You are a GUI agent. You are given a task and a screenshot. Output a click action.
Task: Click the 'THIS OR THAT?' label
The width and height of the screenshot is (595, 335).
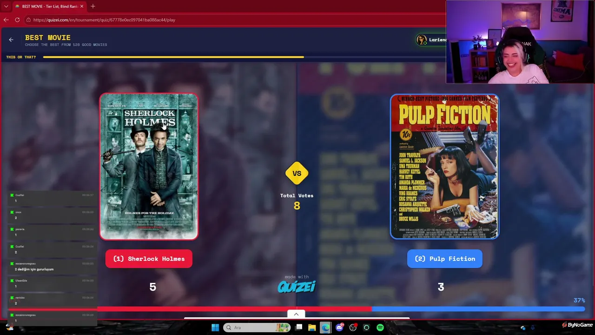[x=21, y=57]
